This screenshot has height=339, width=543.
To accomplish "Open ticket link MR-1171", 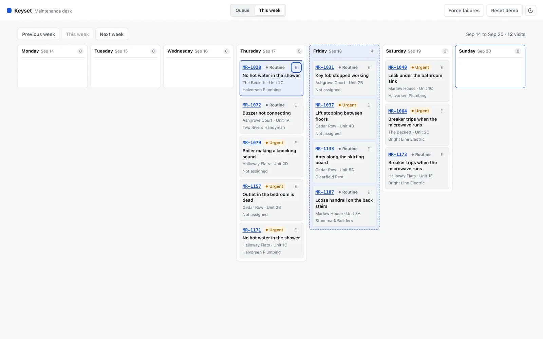I will pyautogui.click(x=251, y=230).
